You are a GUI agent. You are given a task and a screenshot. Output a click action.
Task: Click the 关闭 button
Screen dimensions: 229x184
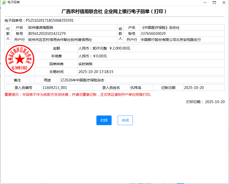pyautogui.click(x=125, y=120)
